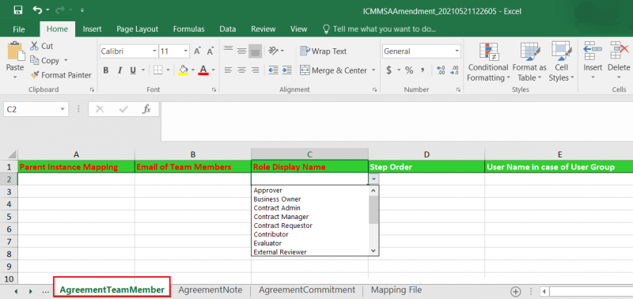Open the Data ribbon tab
633x299 pixels.
pos(228,29)
